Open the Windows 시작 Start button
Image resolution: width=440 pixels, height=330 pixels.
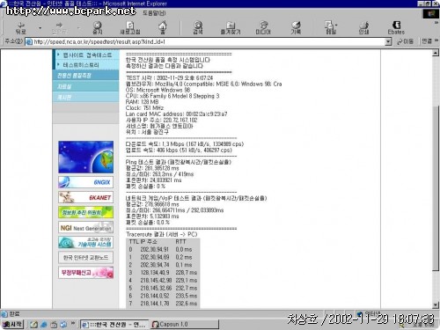12,324
